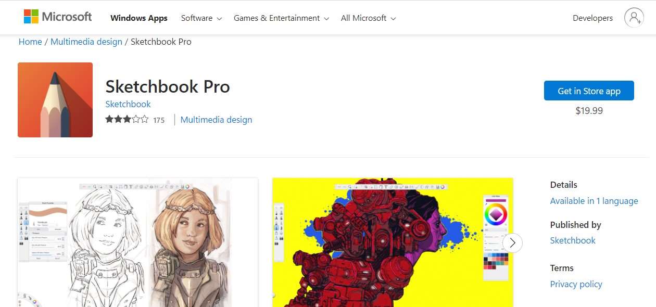
Task: Go to Home breadcrumb
Action: [30, 42]
